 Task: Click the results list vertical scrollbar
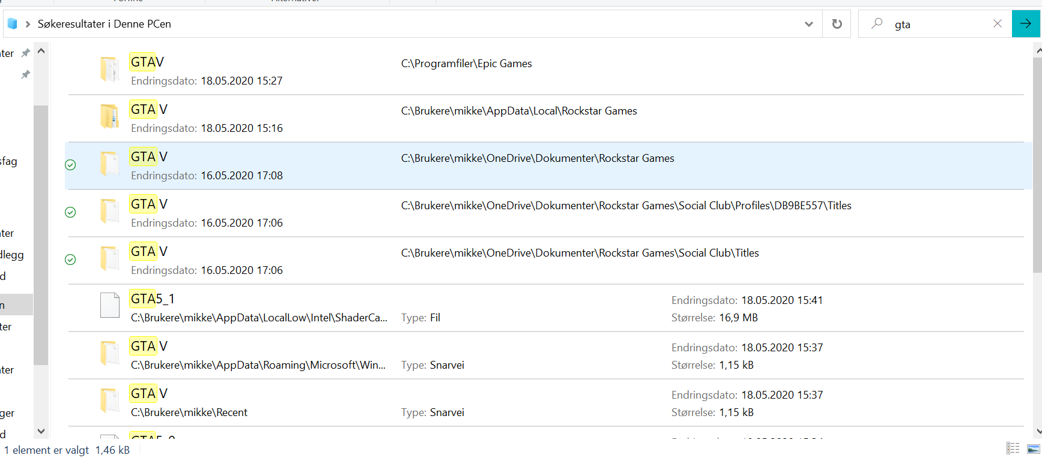point(1038,162)
